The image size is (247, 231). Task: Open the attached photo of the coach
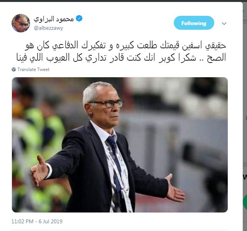point(120,145)
